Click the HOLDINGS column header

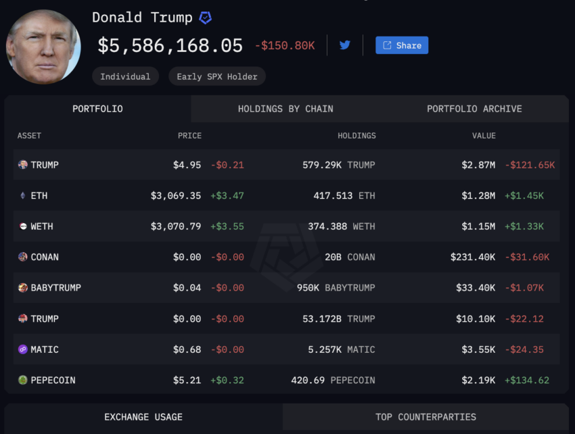click(x=356, y=136)
